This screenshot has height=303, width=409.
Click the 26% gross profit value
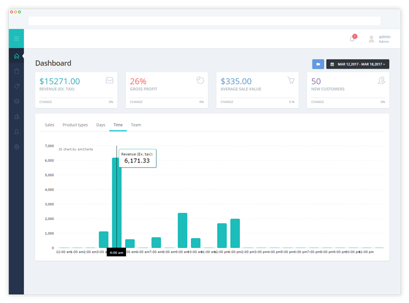(x=138, y=81)
